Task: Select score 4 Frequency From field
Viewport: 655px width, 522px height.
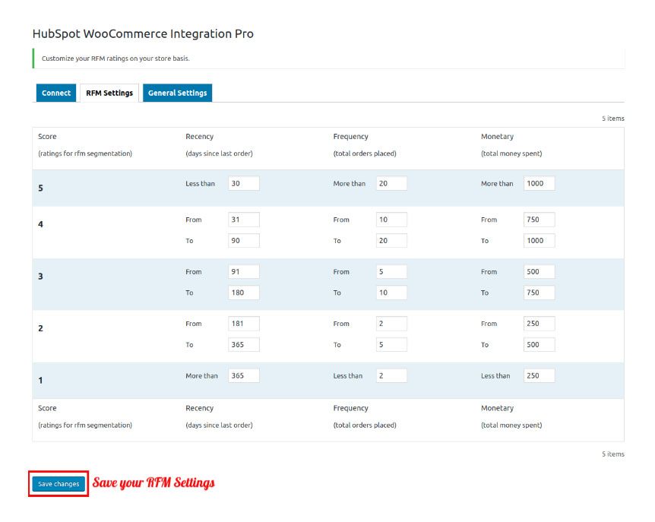Action: (391, 220)
